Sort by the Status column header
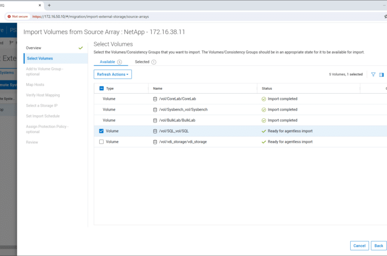 tap(267, 88)
